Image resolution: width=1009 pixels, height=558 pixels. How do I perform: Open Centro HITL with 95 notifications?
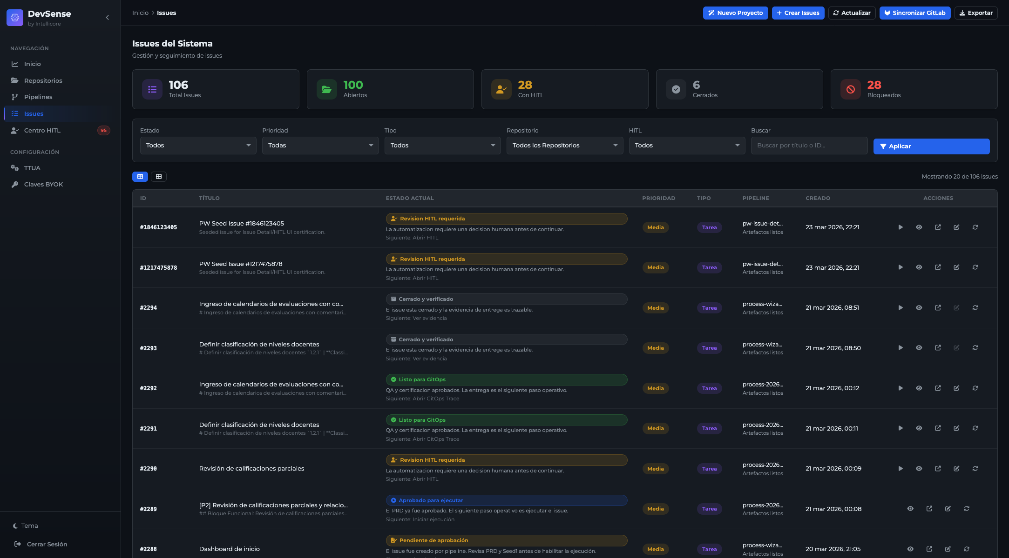[x=43, y=130]
